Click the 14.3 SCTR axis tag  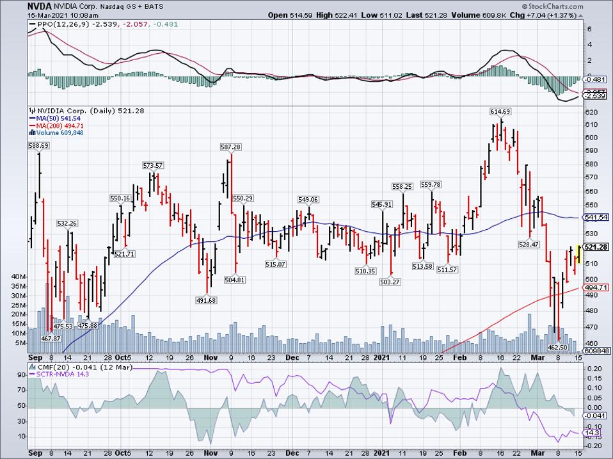click(591, 433)
